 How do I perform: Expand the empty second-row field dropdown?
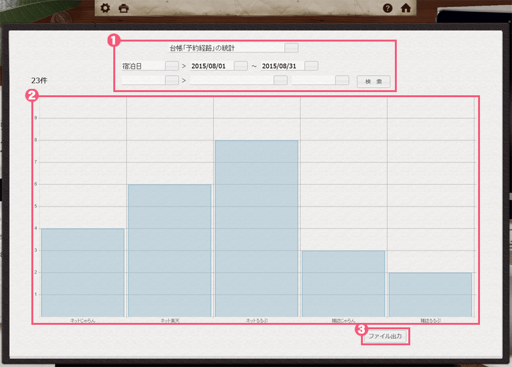point(172,81)
